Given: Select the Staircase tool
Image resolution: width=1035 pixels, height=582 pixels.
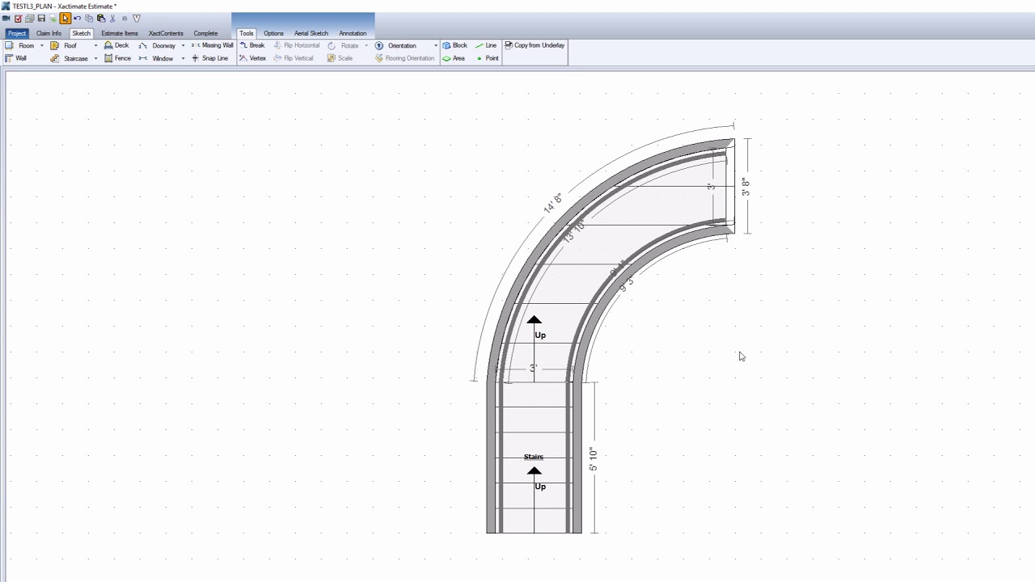Looking at the screenshot, I should [70, 58].
